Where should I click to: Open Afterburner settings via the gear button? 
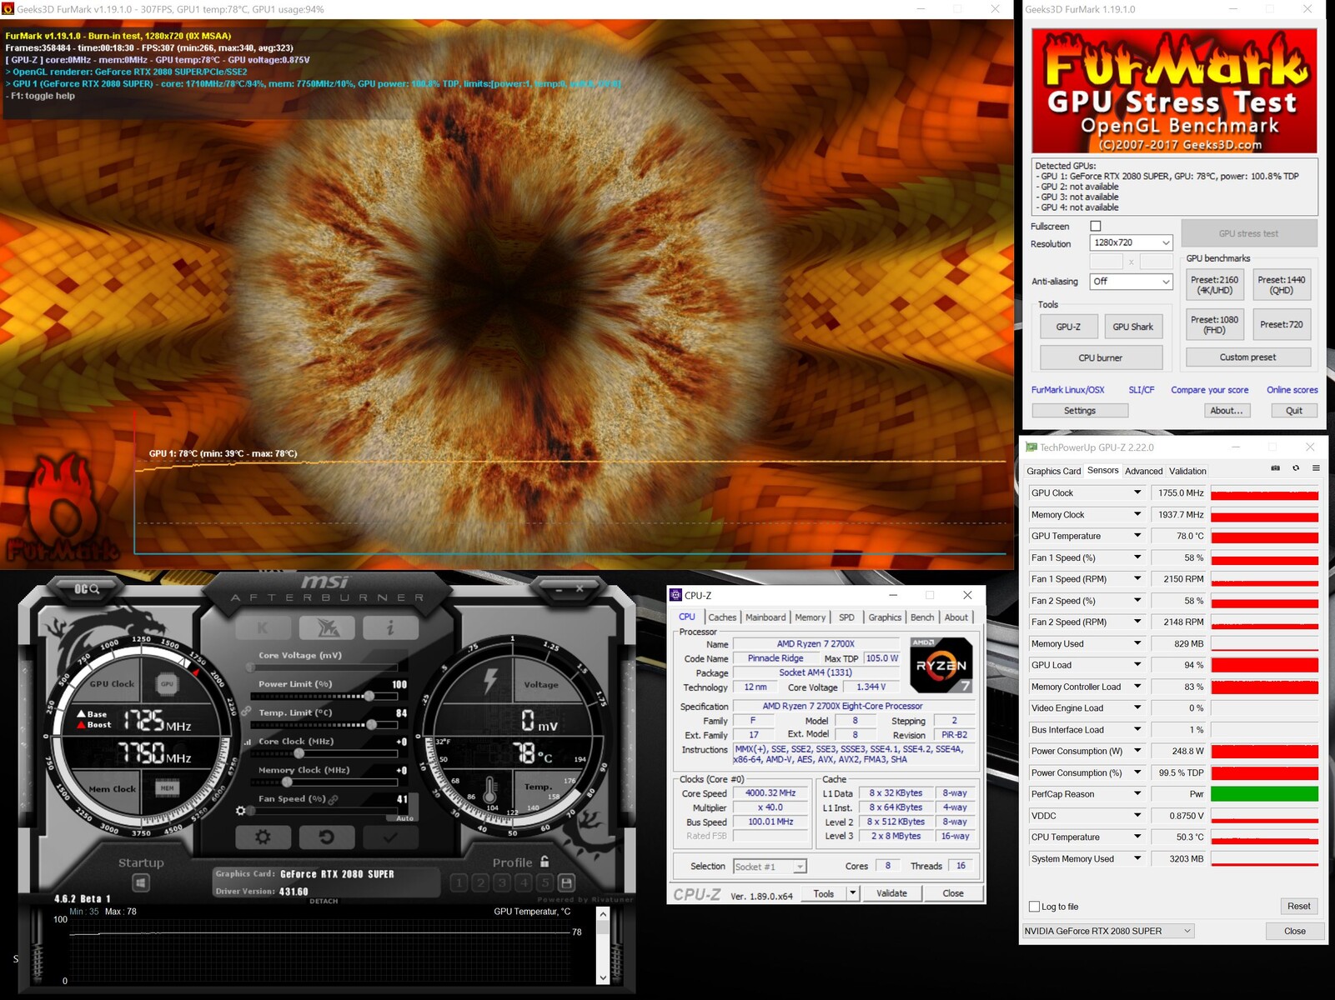(x=263, y=837)
